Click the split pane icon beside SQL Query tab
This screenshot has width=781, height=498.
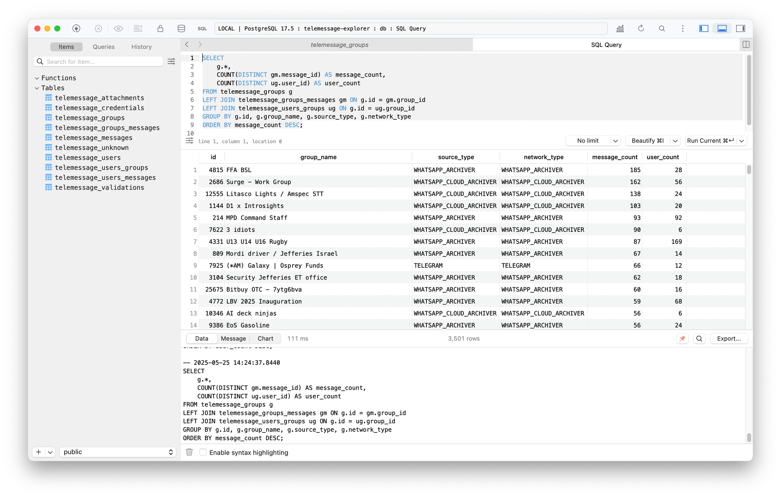pyautogui.click(x=746, y=44)
